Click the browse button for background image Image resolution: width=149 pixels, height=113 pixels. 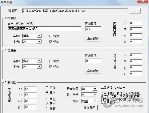135,11
